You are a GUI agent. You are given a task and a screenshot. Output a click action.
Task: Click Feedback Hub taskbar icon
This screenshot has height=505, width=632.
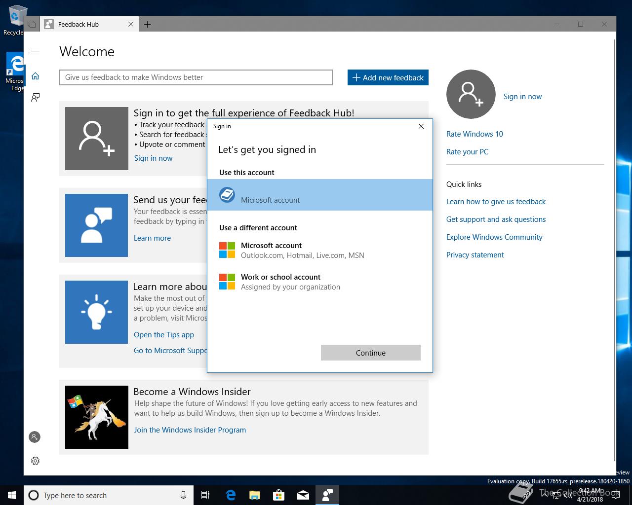click(x=327, y=495)
